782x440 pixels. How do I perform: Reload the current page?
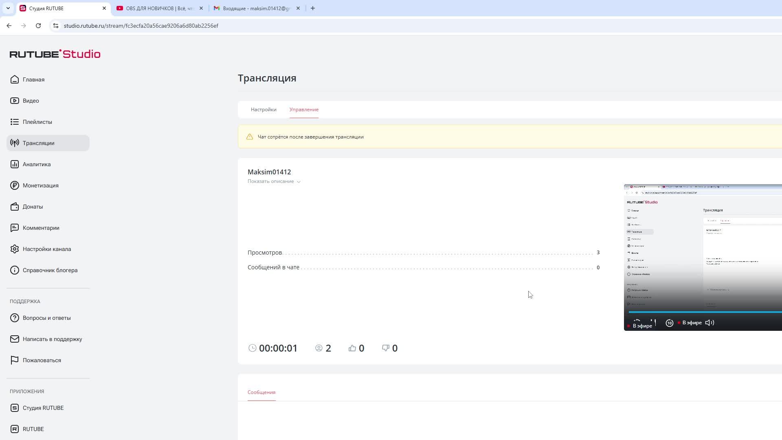pos(38,26)
